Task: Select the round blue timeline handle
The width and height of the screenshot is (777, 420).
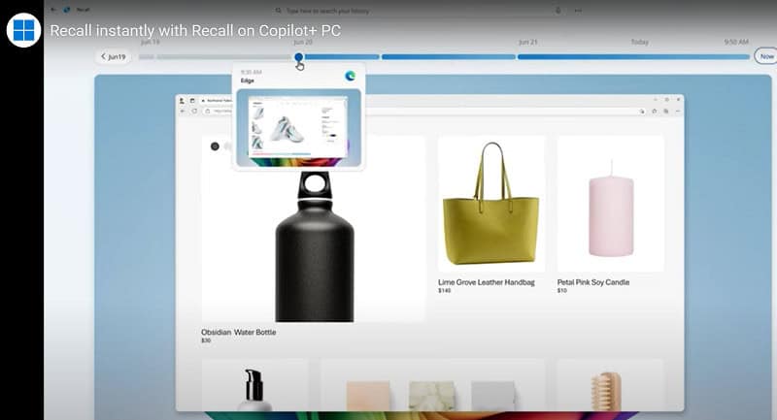Action: coord(298,57)
